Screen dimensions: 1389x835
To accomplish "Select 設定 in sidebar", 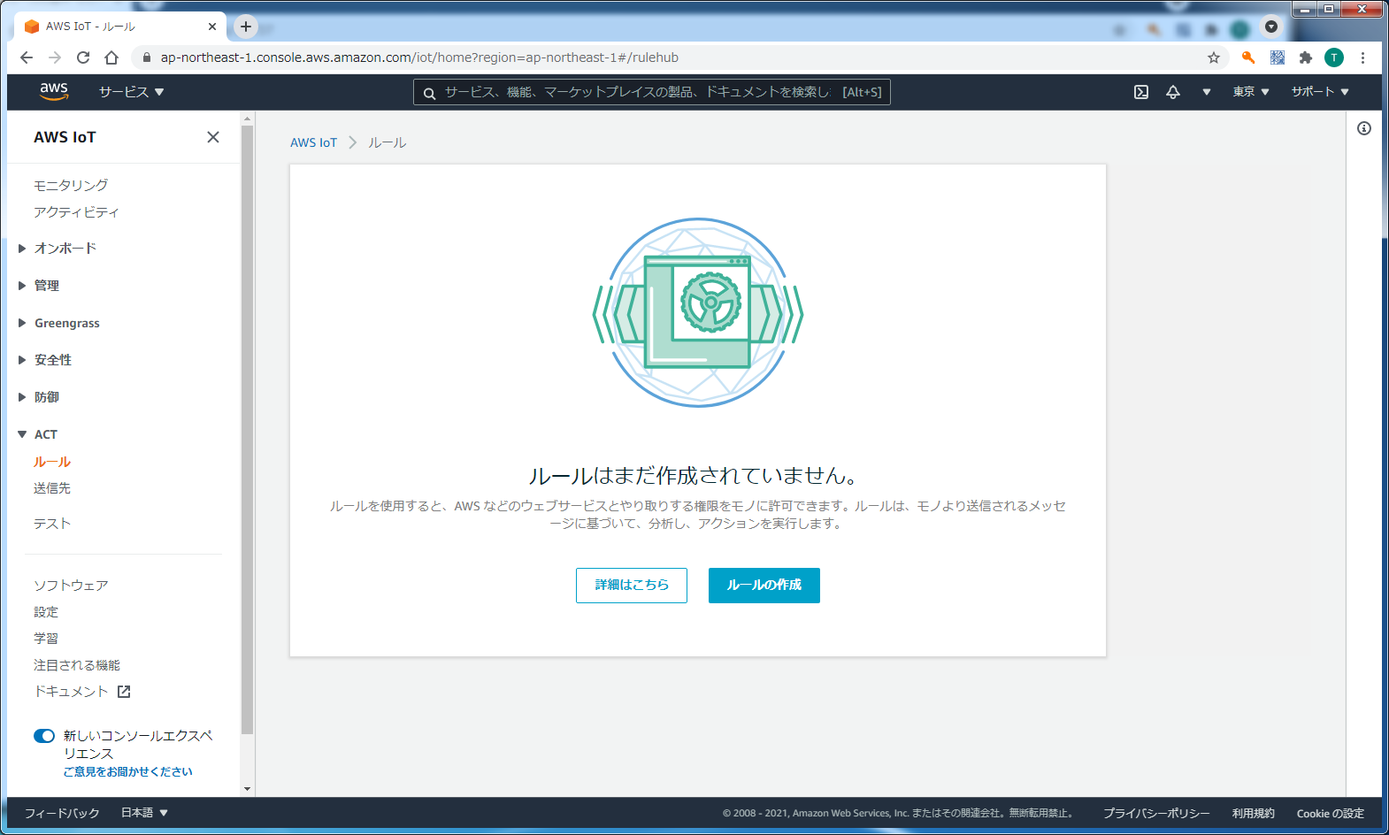I will (46, 612).
